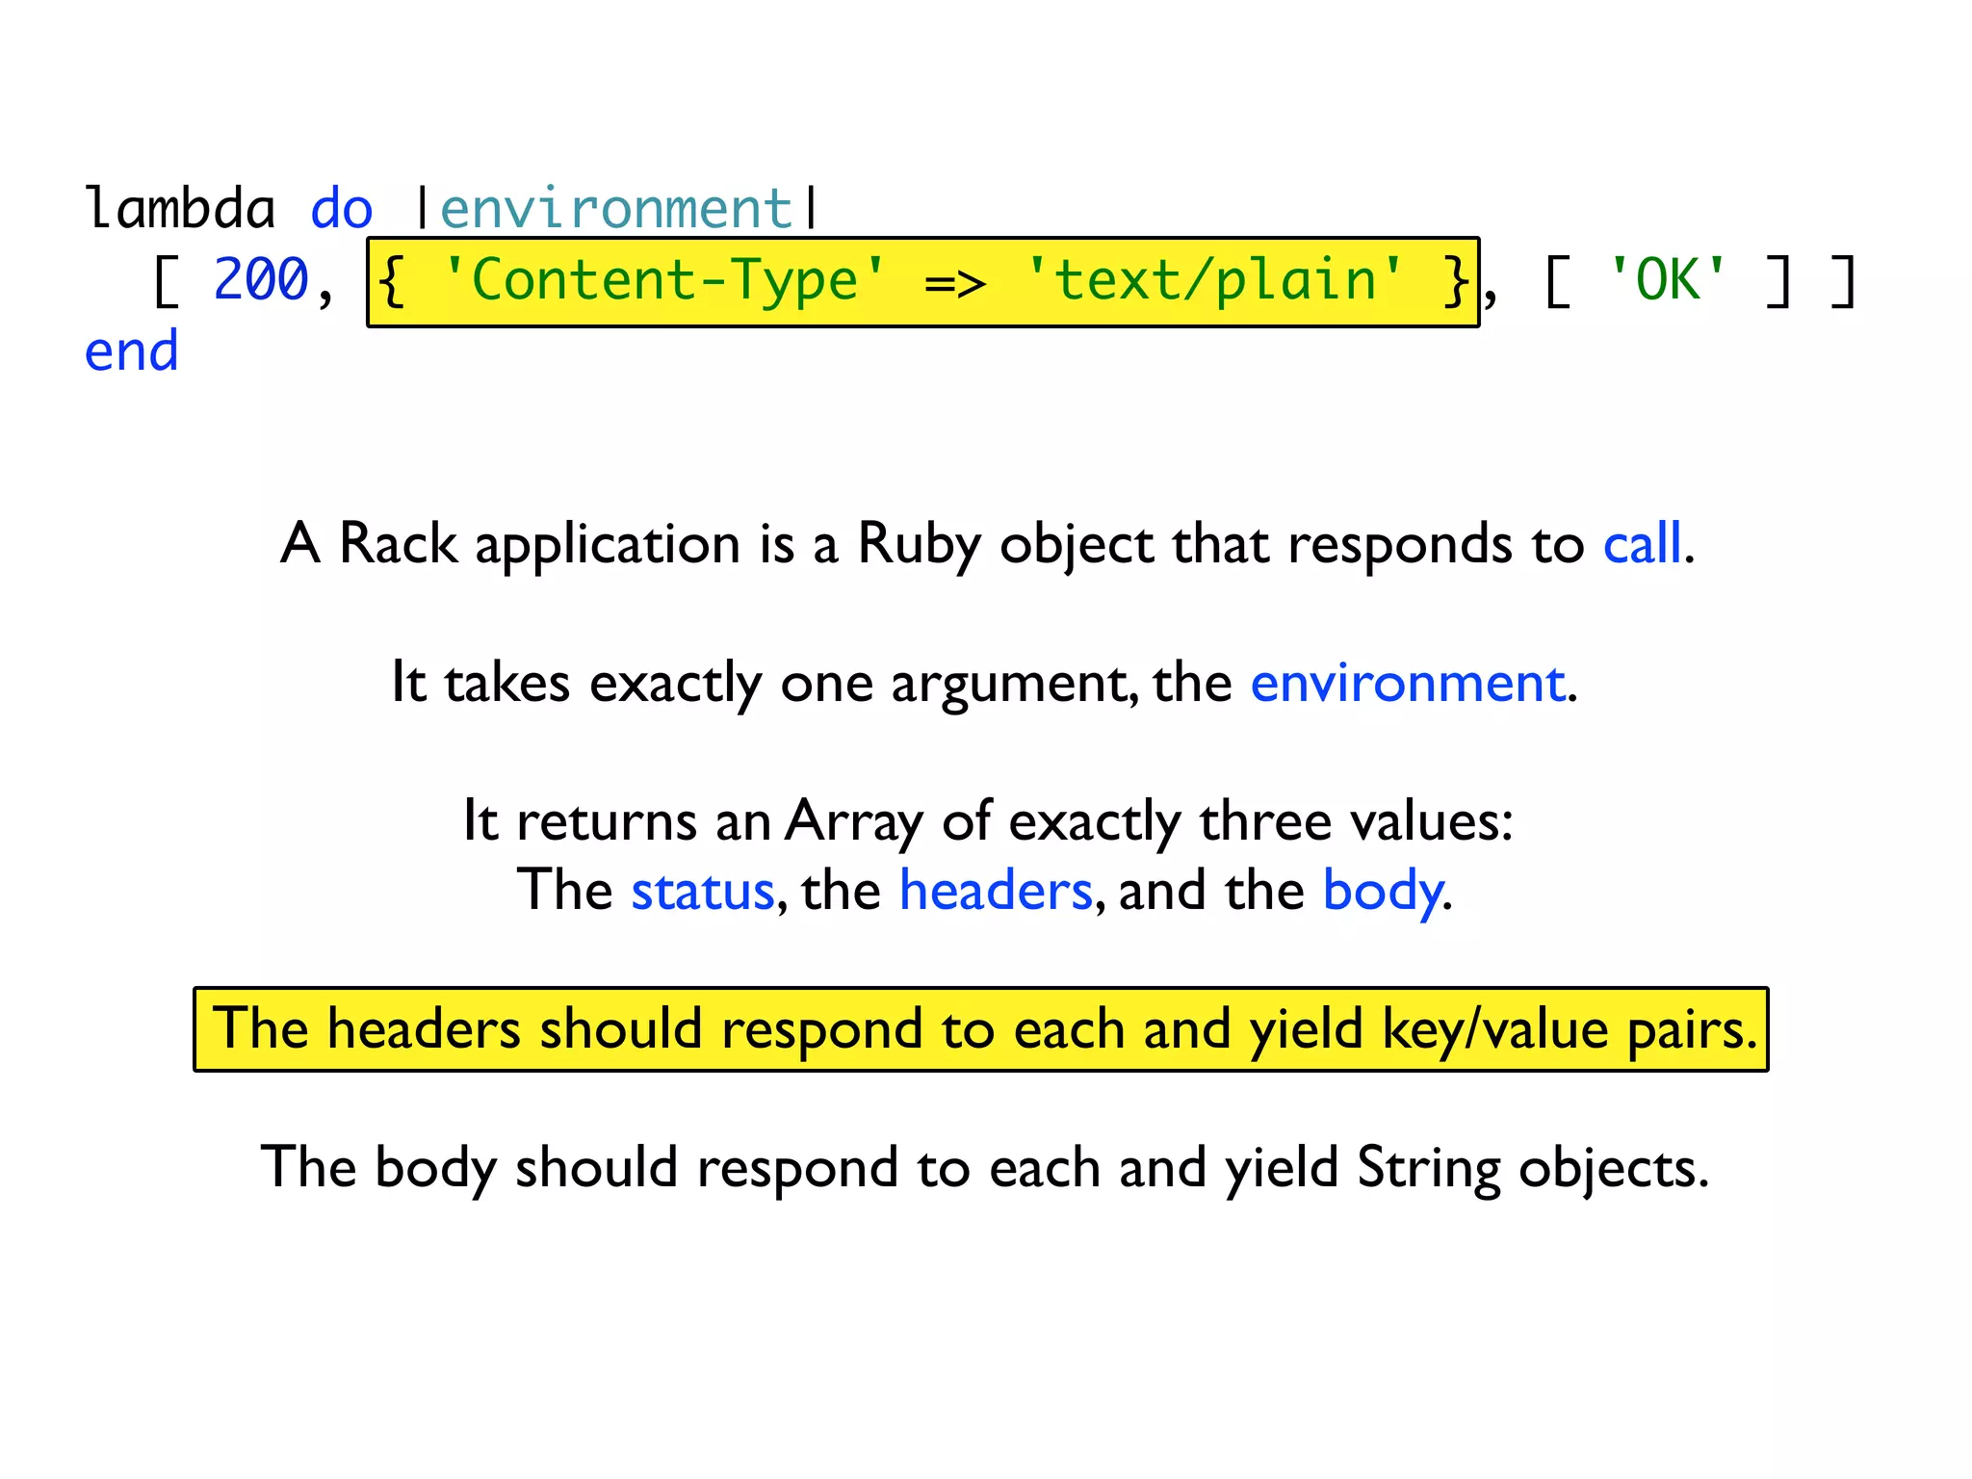This screenshot has height=1479, width=1972.
Task: Click 'It returns an Array' line
Action: [987, 821]
